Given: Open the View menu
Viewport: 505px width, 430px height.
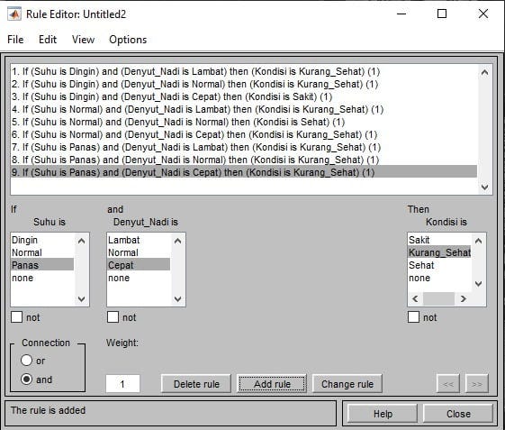Looking at the screenshot, I should [x=83, y=40].
